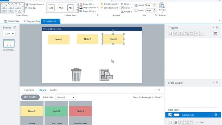
Task: Create a new trigger in Triggers panel
Action: [171, 33]
